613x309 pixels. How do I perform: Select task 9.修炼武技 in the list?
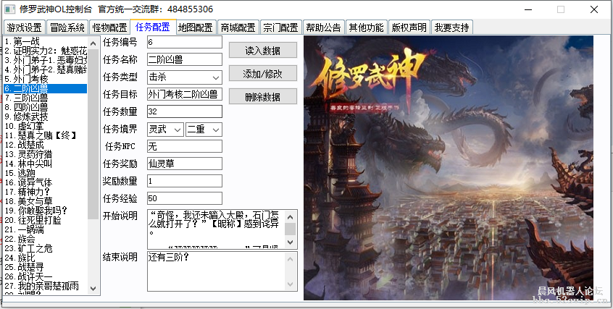(x=46, y=117)
